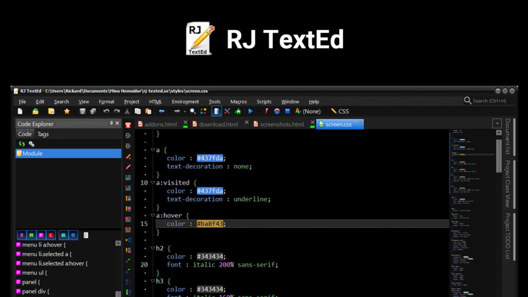The image size is (528, 297).
Task: Toggle the purple S filter button
Action: [x=22, y=235]
